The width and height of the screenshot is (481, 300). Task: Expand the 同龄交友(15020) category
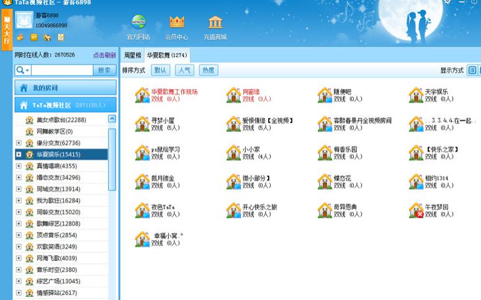[x=19, y=212]
